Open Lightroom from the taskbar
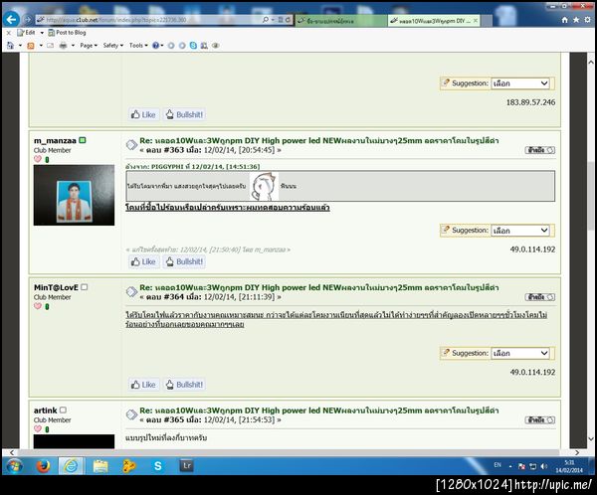597x495 pixels. click(187, 466)
